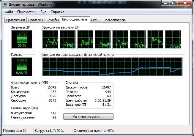The height and width of the screenshot is (136, 194).
Task: Click the Выделено (ГБ) value 8 / 31
Action: [x=107, y=105]
